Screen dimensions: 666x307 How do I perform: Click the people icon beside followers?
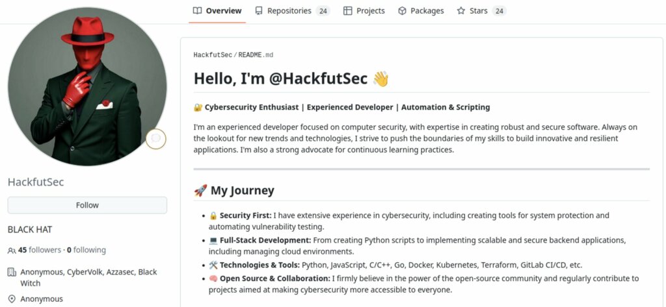[12, 251]
